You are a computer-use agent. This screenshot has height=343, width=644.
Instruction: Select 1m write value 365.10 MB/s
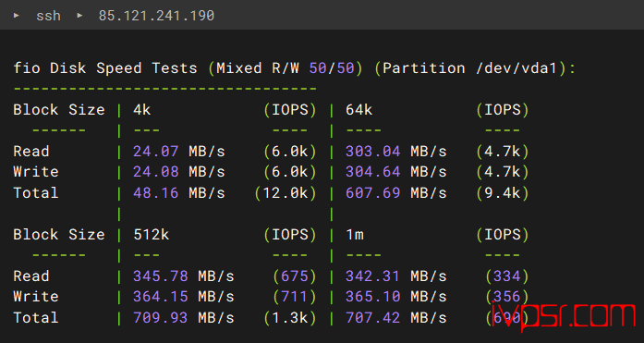point(396,297)
